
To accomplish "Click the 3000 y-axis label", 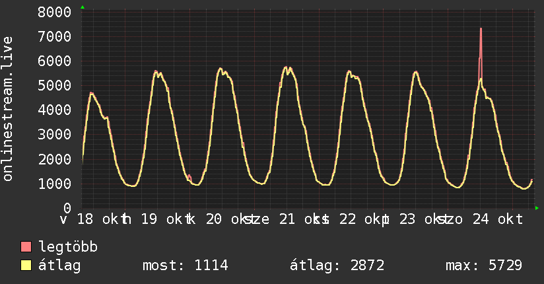I will click(x=55, y=134).
